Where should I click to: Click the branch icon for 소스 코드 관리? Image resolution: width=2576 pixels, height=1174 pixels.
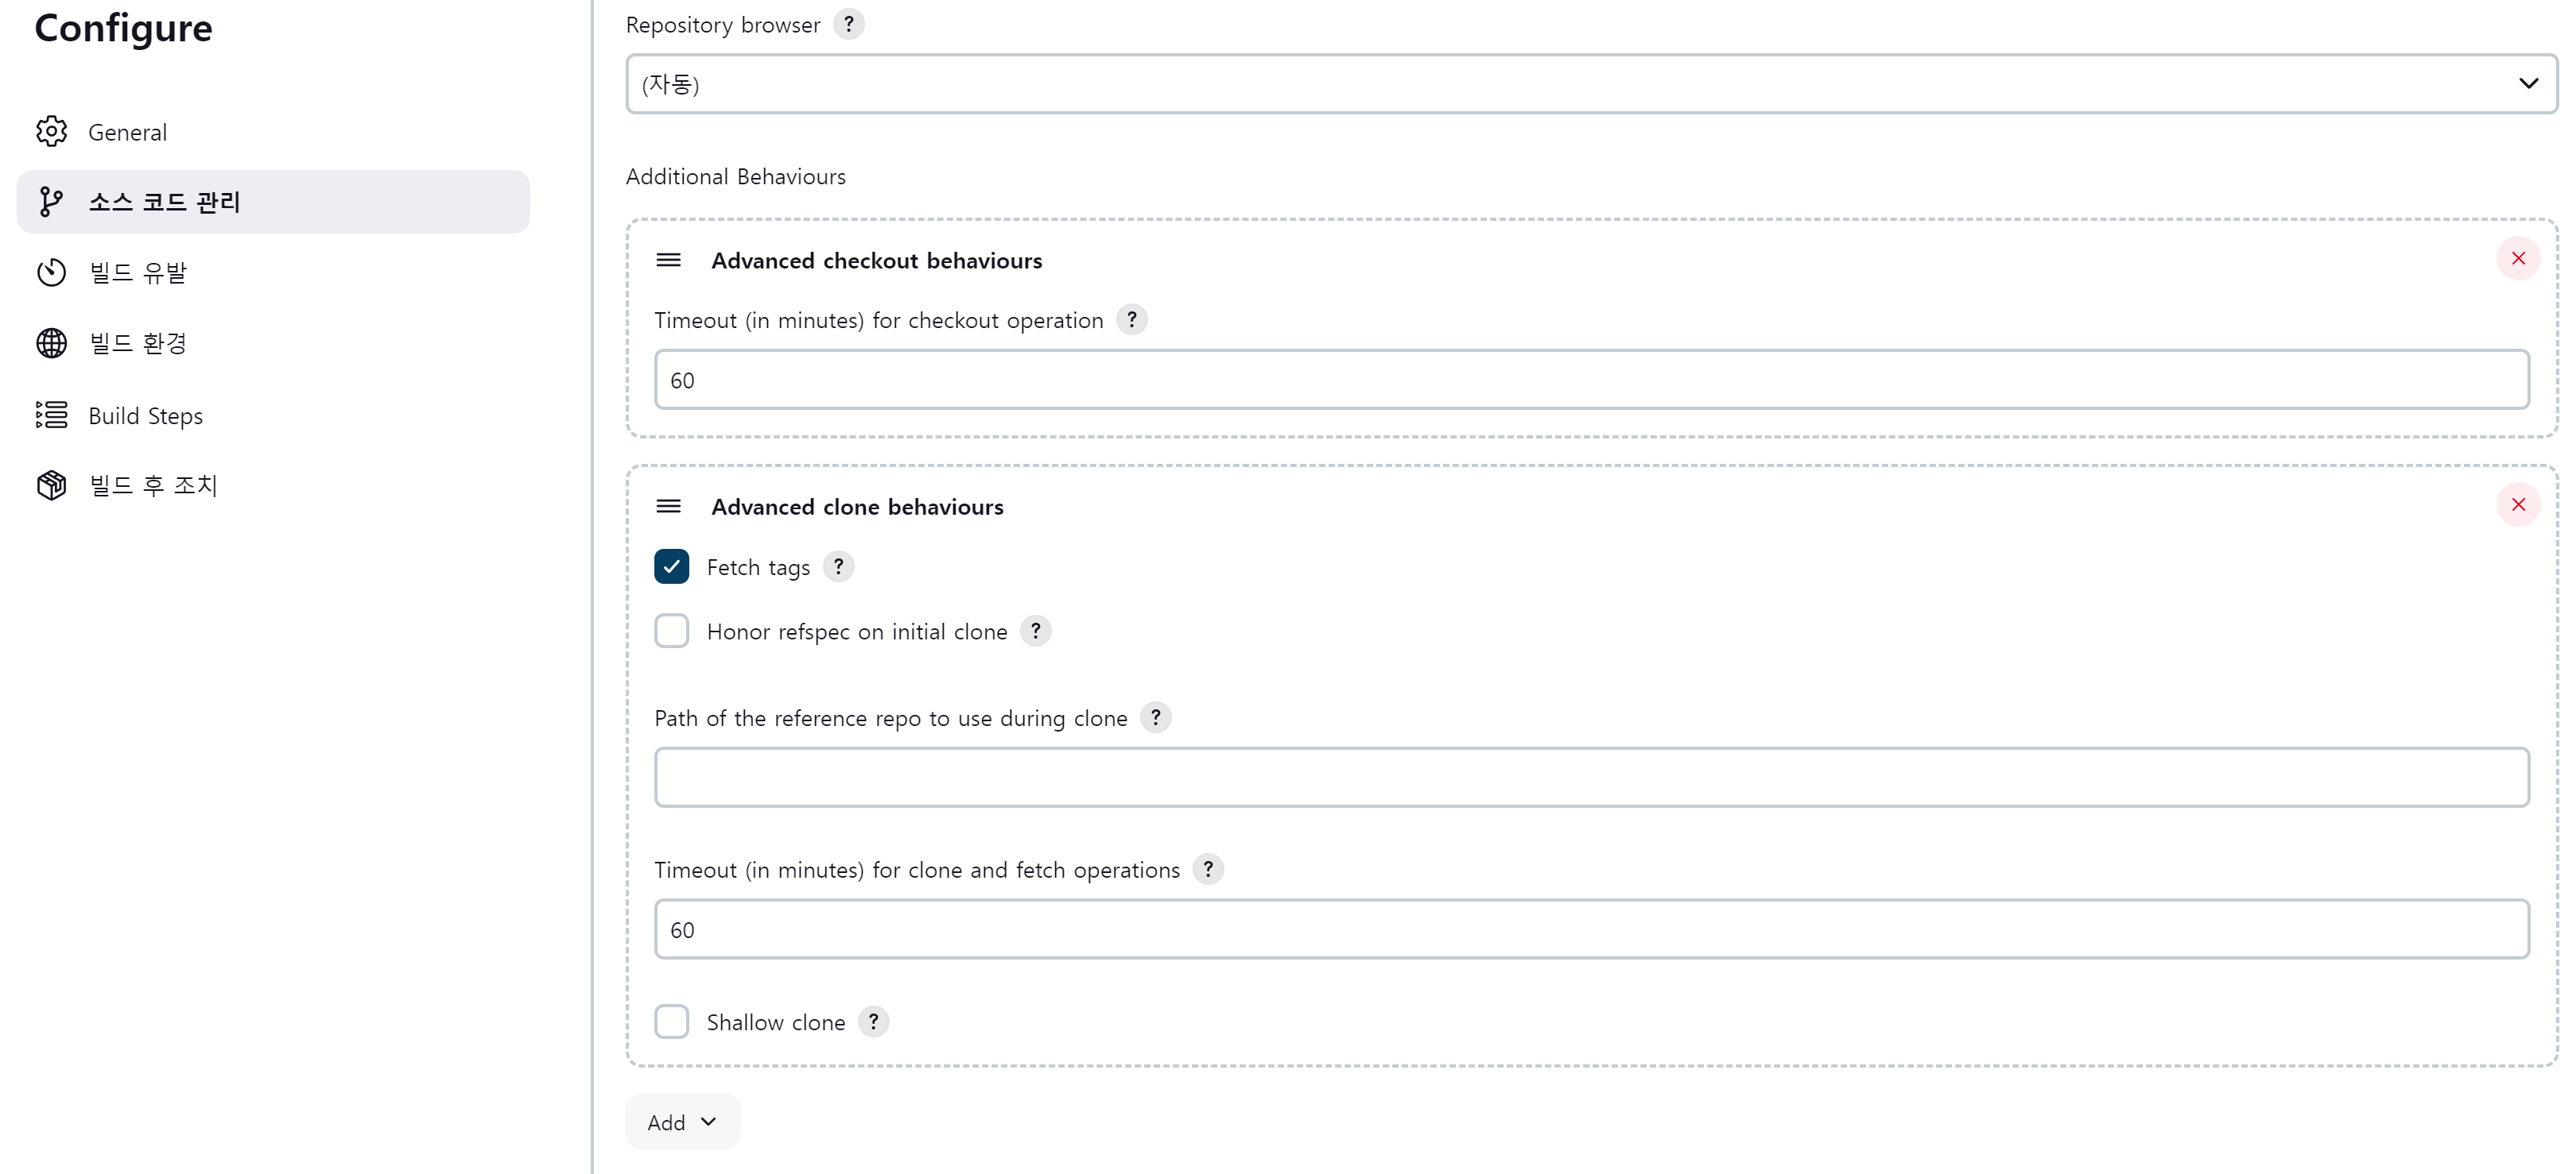[51, 202]
